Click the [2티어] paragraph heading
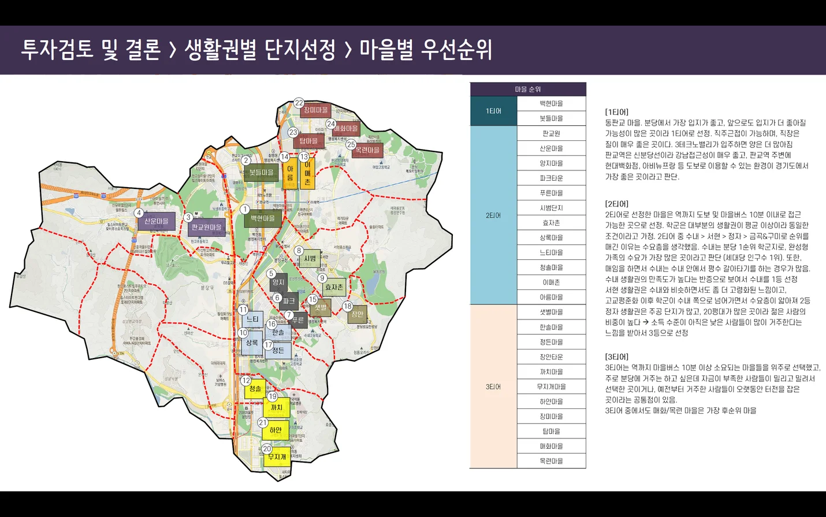 click(x=617, y=204)
